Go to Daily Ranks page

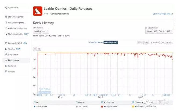pos(13,55)
